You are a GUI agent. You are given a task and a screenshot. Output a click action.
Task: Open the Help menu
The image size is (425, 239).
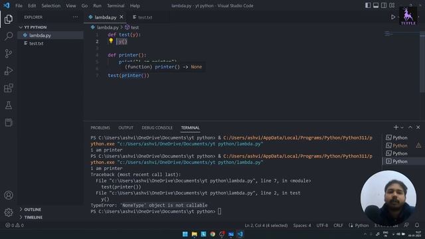tap(135, 5)
